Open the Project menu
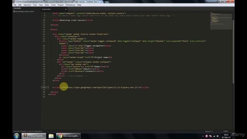This screenshot has width=247, height=139. click(61, 5)
